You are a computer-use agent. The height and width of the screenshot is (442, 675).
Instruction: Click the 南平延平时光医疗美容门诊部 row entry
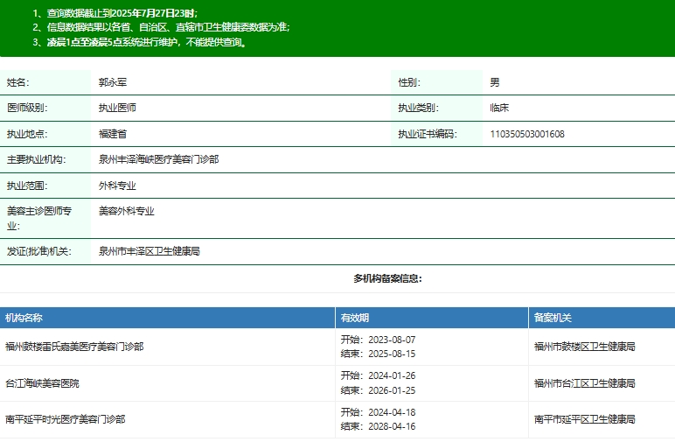coord(65,419)
